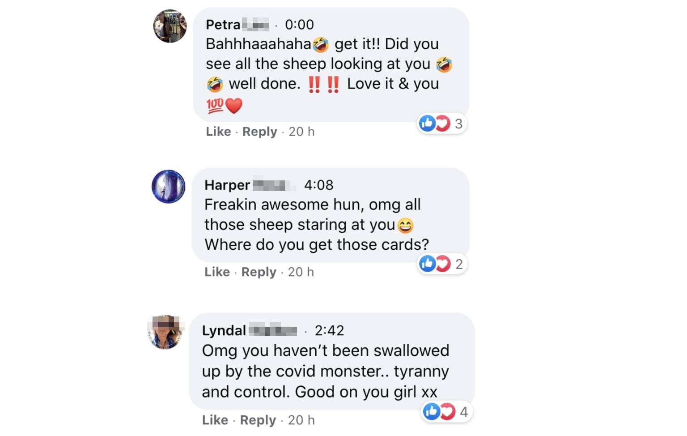Like Harper's comment about sheep
Viewport: 687px width, 436px height.
(217, 272)
